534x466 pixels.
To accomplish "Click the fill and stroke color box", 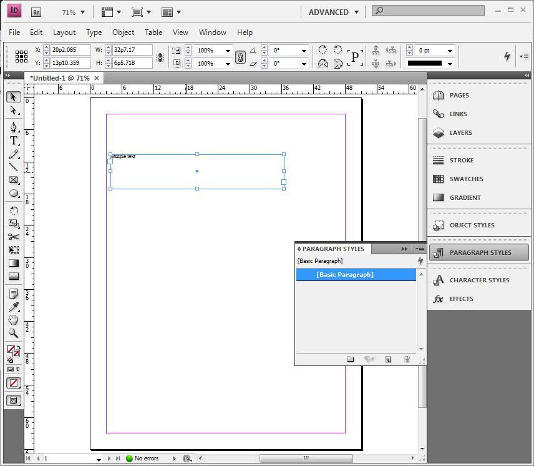I will tap(13, 352).
